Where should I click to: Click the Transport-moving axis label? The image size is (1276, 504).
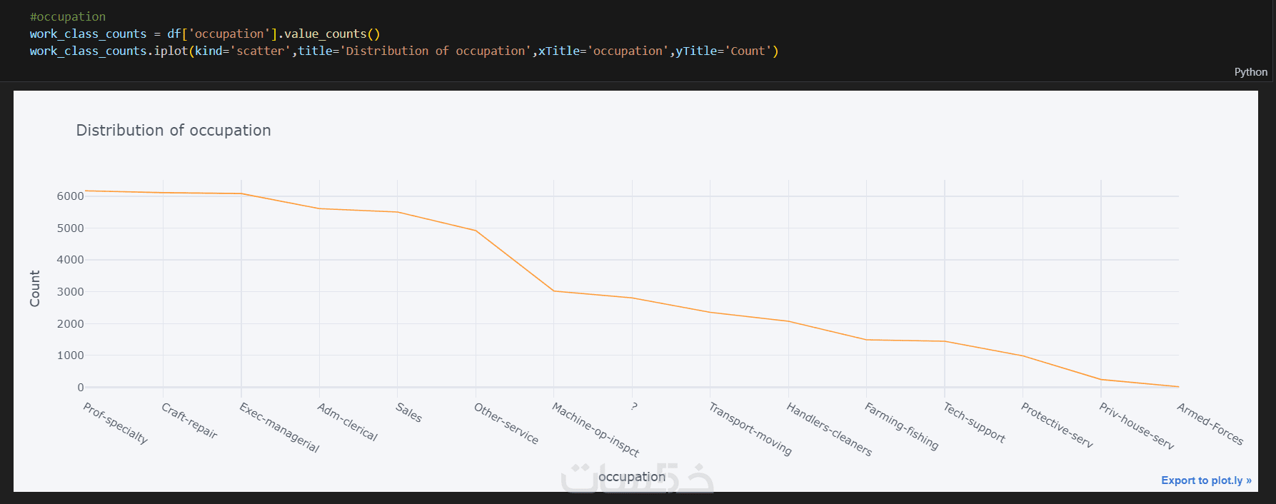pos(750,429)
